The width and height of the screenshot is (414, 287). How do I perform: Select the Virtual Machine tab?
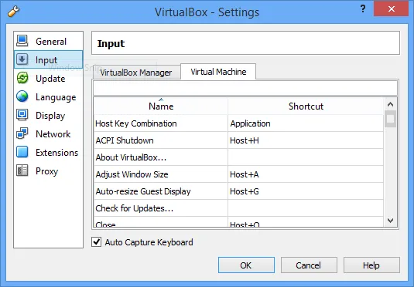tap(218, 72)
